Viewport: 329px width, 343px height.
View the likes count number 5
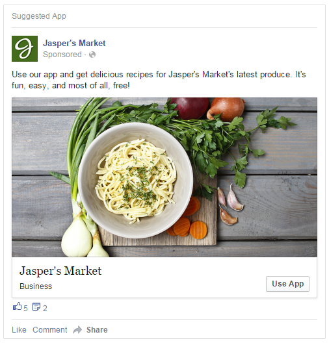click(25, 308)
